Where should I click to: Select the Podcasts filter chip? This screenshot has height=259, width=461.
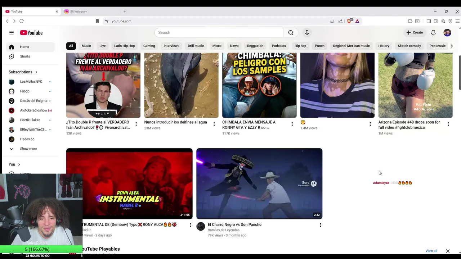click(x=279, y=46)
